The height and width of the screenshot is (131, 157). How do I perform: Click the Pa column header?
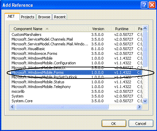click(139, 29)
